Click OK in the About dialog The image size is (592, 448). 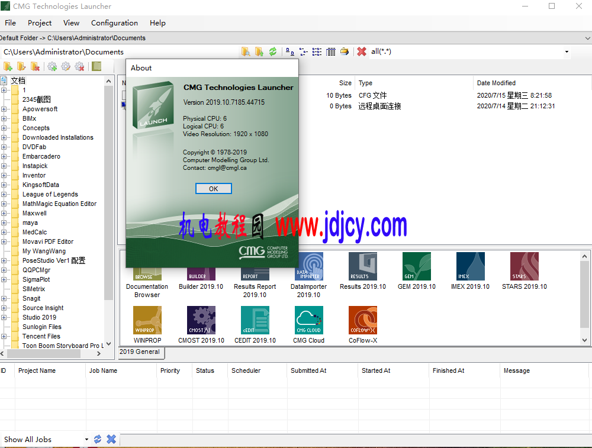click(213, 189)
